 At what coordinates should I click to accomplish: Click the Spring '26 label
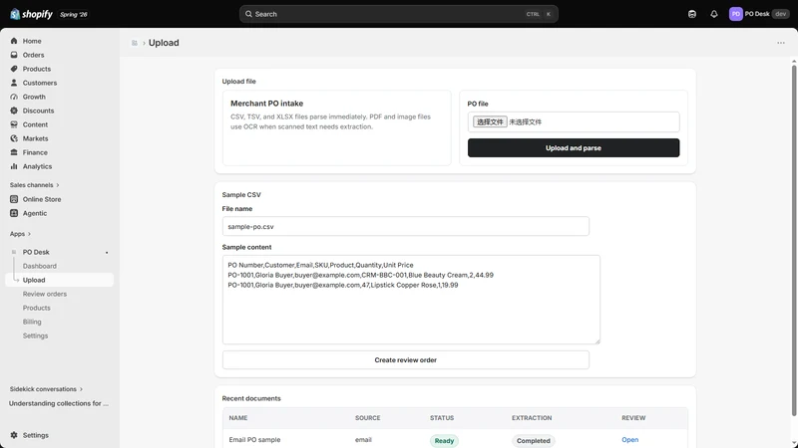[74, 14]
